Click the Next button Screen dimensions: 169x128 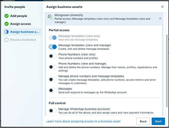coord(158,121)
